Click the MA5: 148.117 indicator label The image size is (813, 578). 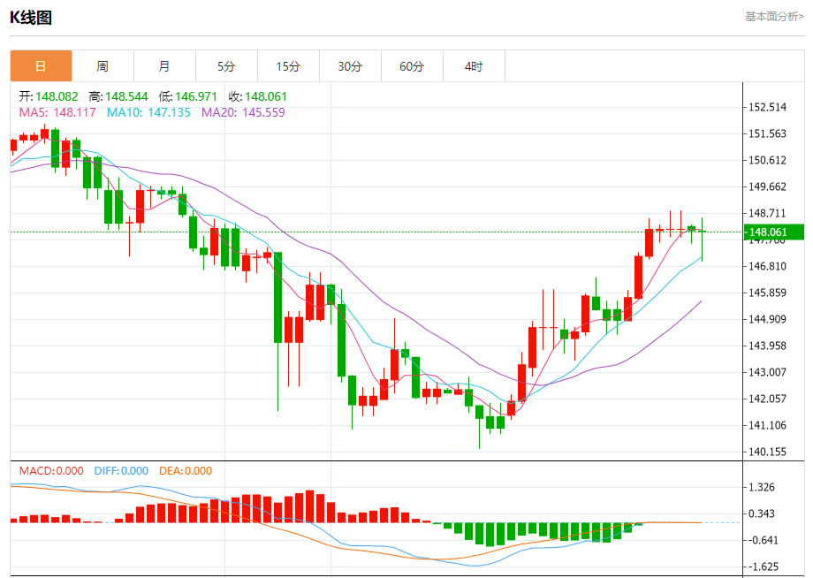click(x=57, y=112)
